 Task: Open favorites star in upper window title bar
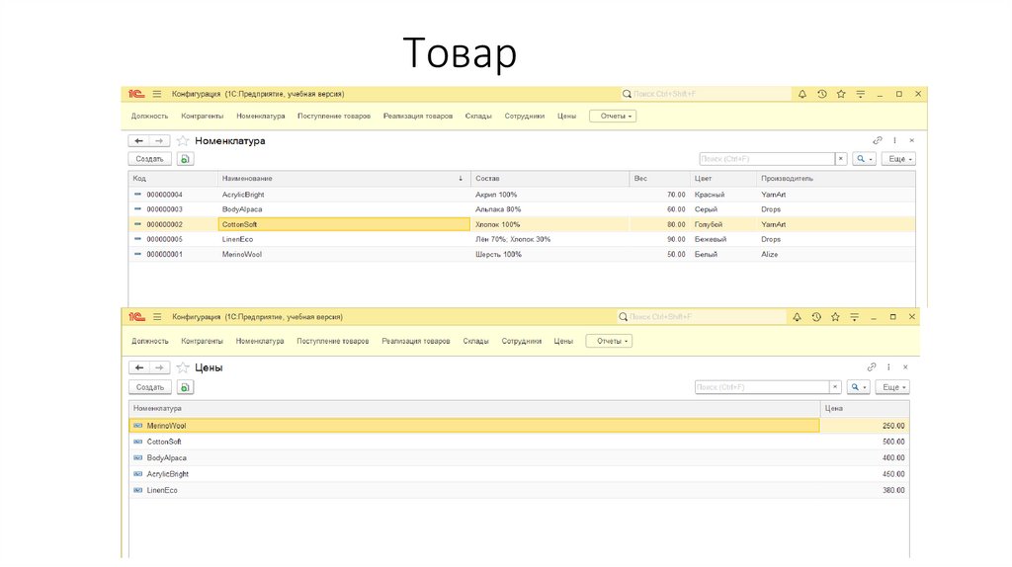(841, 94)
